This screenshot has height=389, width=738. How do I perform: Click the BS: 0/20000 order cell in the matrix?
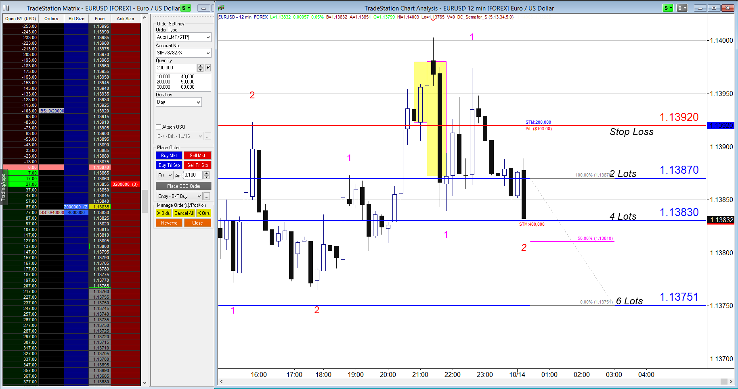(52, 111)
